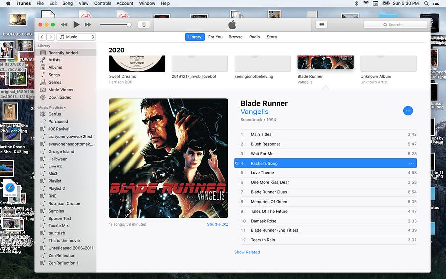Open the Music media type dropdown
446x279 pixels.
tap(76, 37)
